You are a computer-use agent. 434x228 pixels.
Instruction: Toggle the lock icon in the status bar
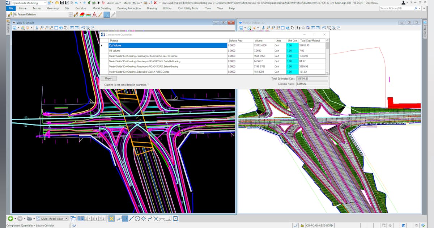pyautogui.click(x=302, y=225)
